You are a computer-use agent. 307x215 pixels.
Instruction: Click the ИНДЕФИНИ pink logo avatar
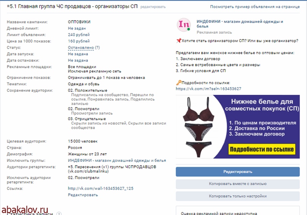[184, 25]
